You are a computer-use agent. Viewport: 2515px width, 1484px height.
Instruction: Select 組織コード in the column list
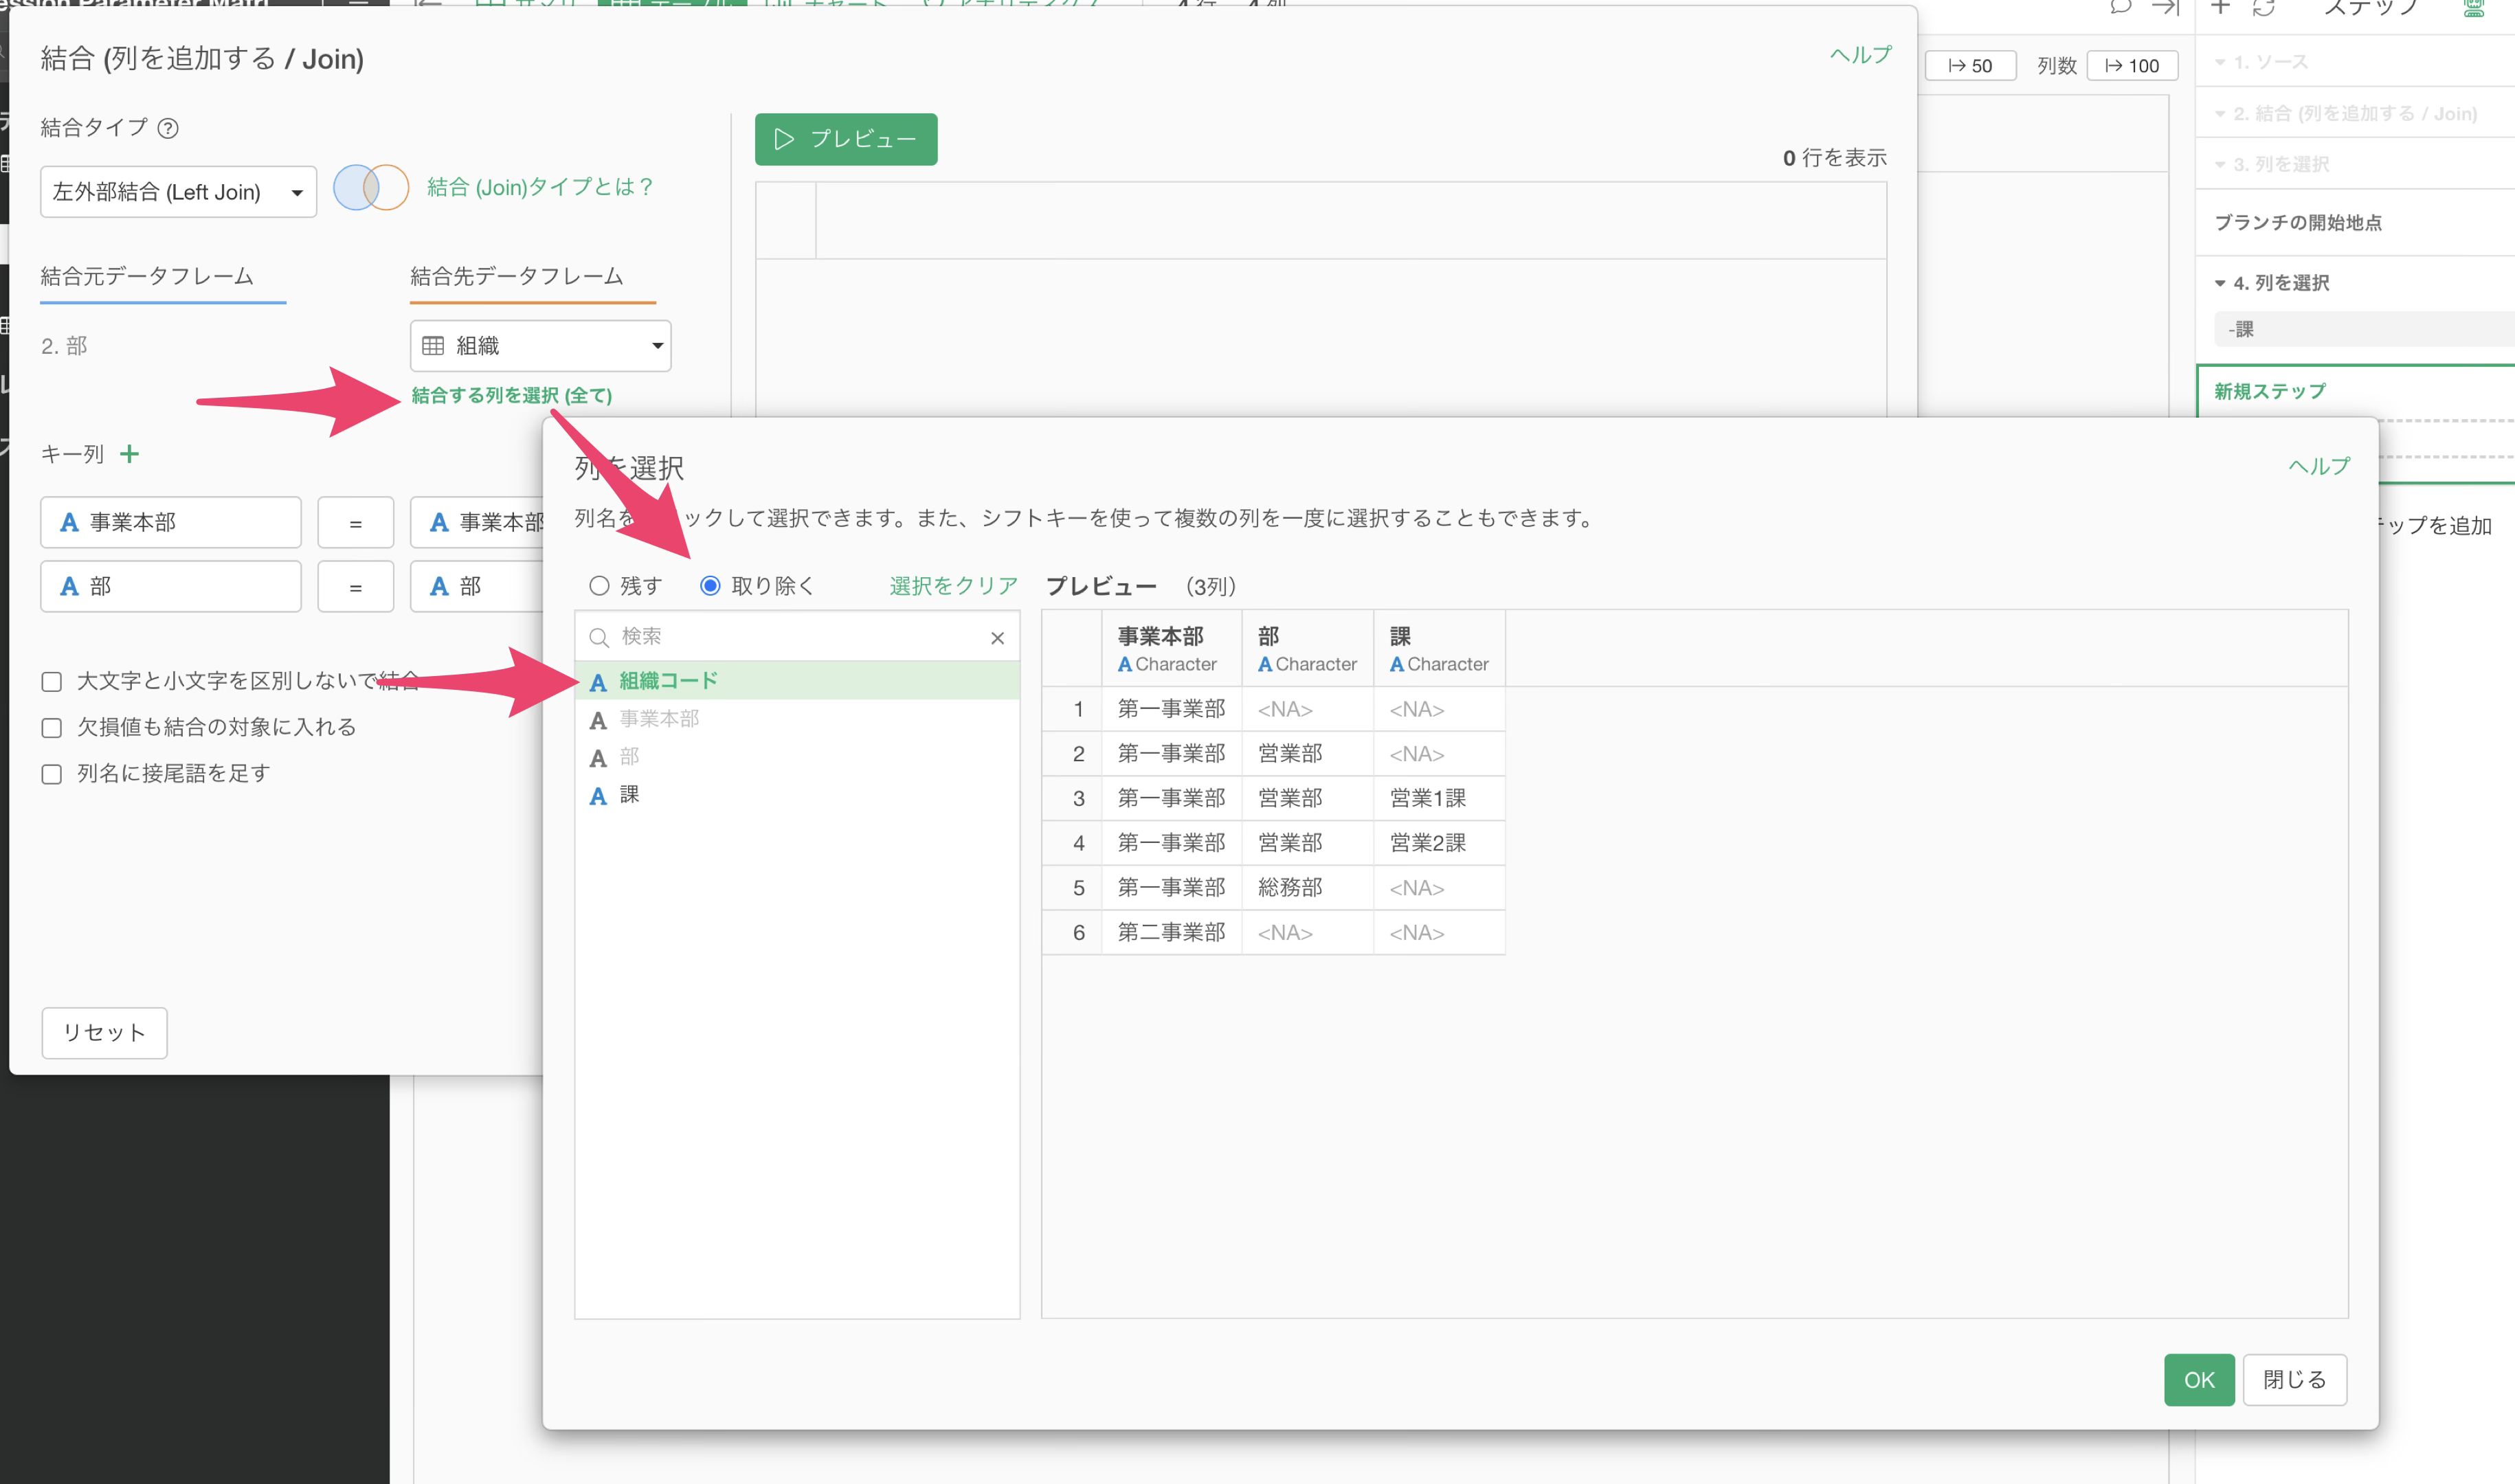click(x=668, y=681)
